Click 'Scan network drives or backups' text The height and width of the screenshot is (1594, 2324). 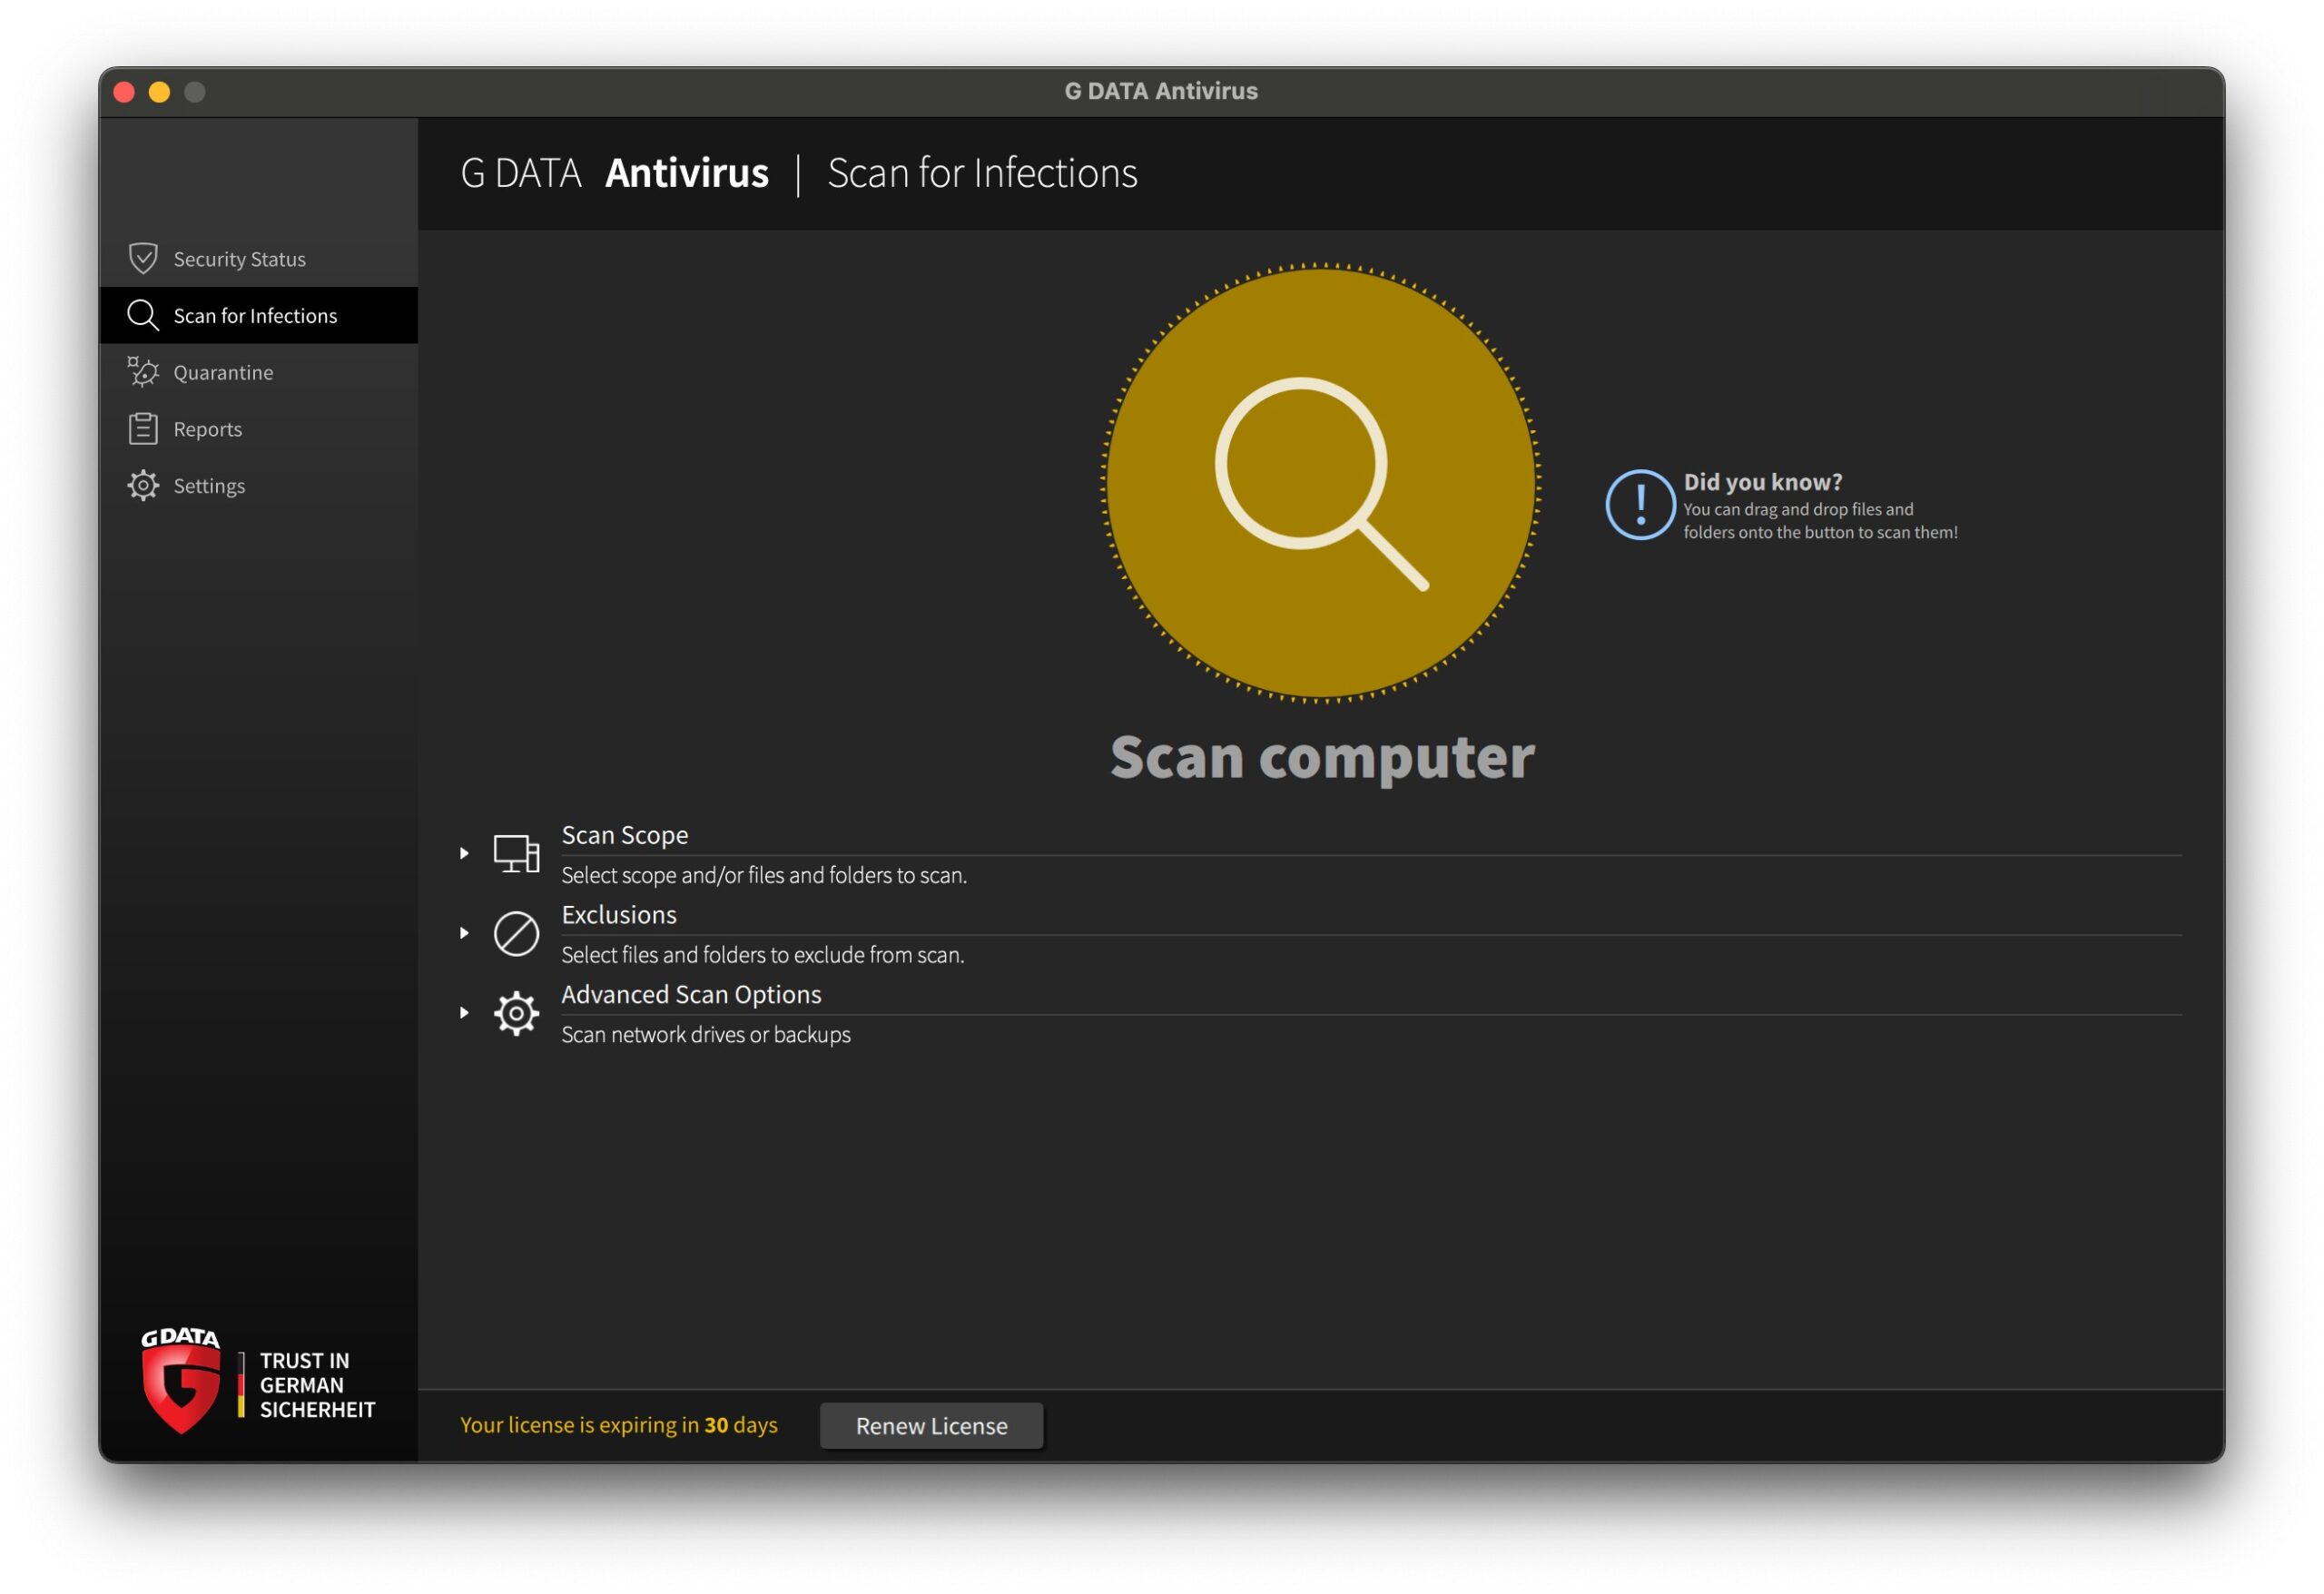706,1035
